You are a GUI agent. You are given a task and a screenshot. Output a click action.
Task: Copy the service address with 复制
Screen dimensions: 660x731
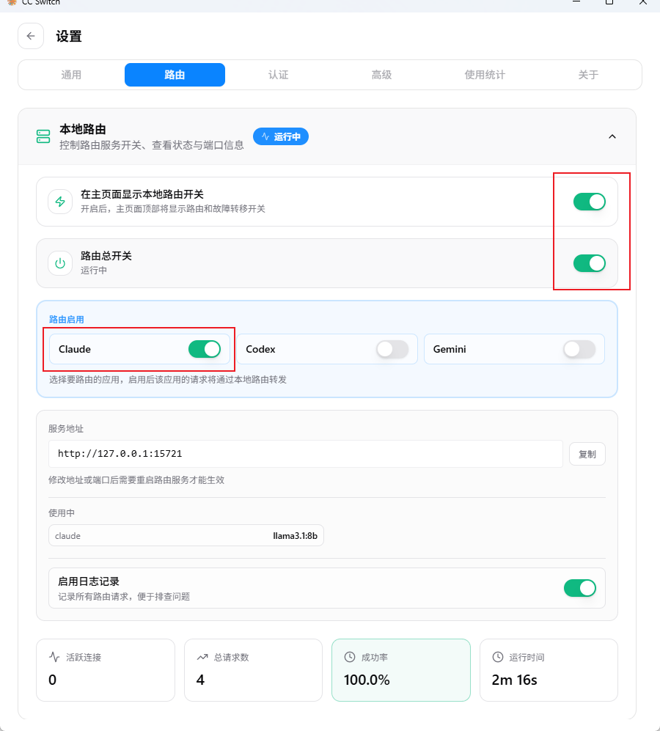click(x=587, y=454)
